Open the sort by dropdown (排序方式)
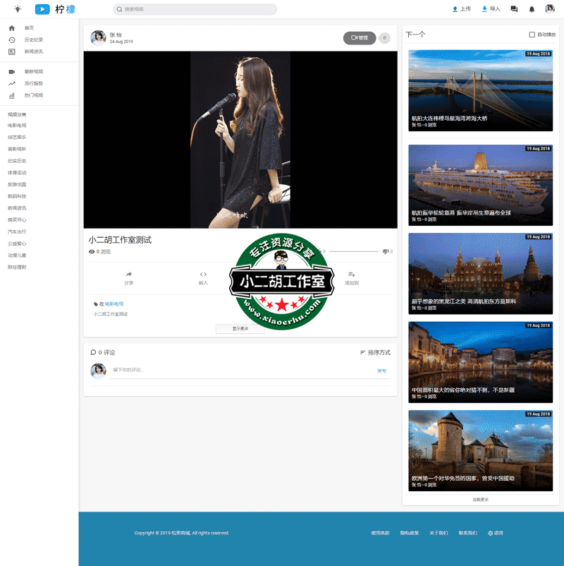This screenshot has width=564, height=566. click(x=375, y=352)
